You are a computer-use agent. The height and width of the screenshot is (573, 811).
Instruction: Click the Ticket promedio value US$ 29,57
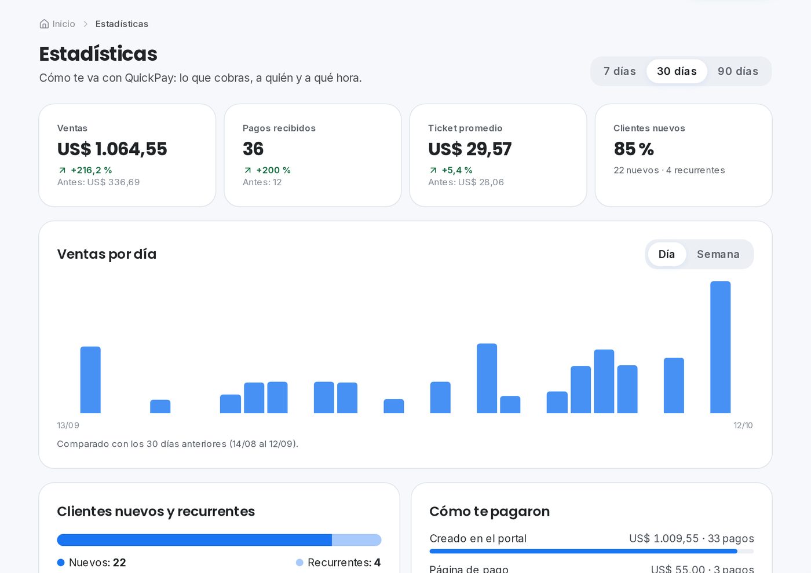(x=470, y=149)
